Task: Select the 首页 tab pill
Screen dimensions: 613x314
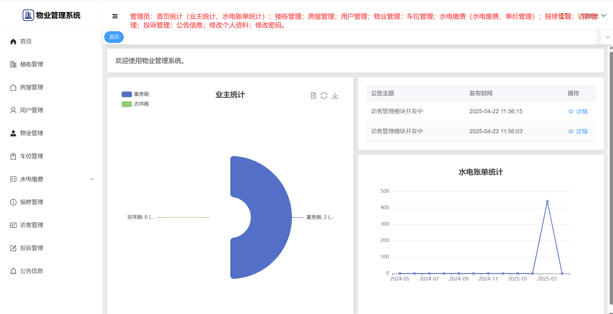Action: coord(114,37)
